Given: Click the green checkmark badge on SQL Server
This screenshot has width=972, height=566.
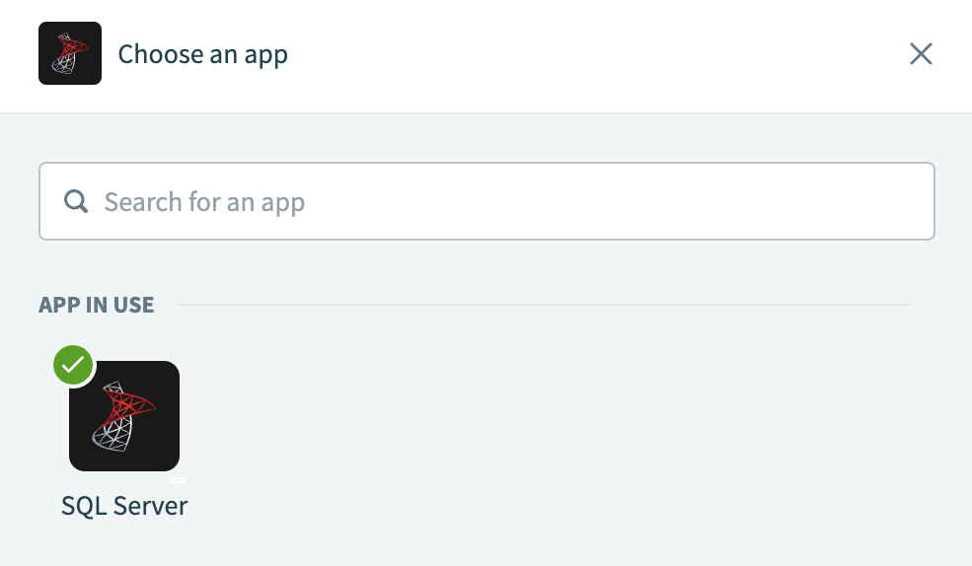Looking at the screenshot, I should pos(74,366).
